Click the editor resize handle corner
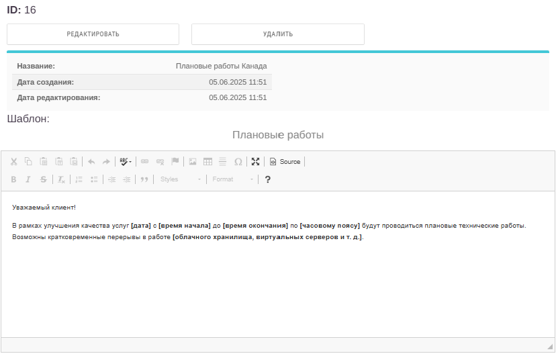556x360 pixels. tap(550, 347)
